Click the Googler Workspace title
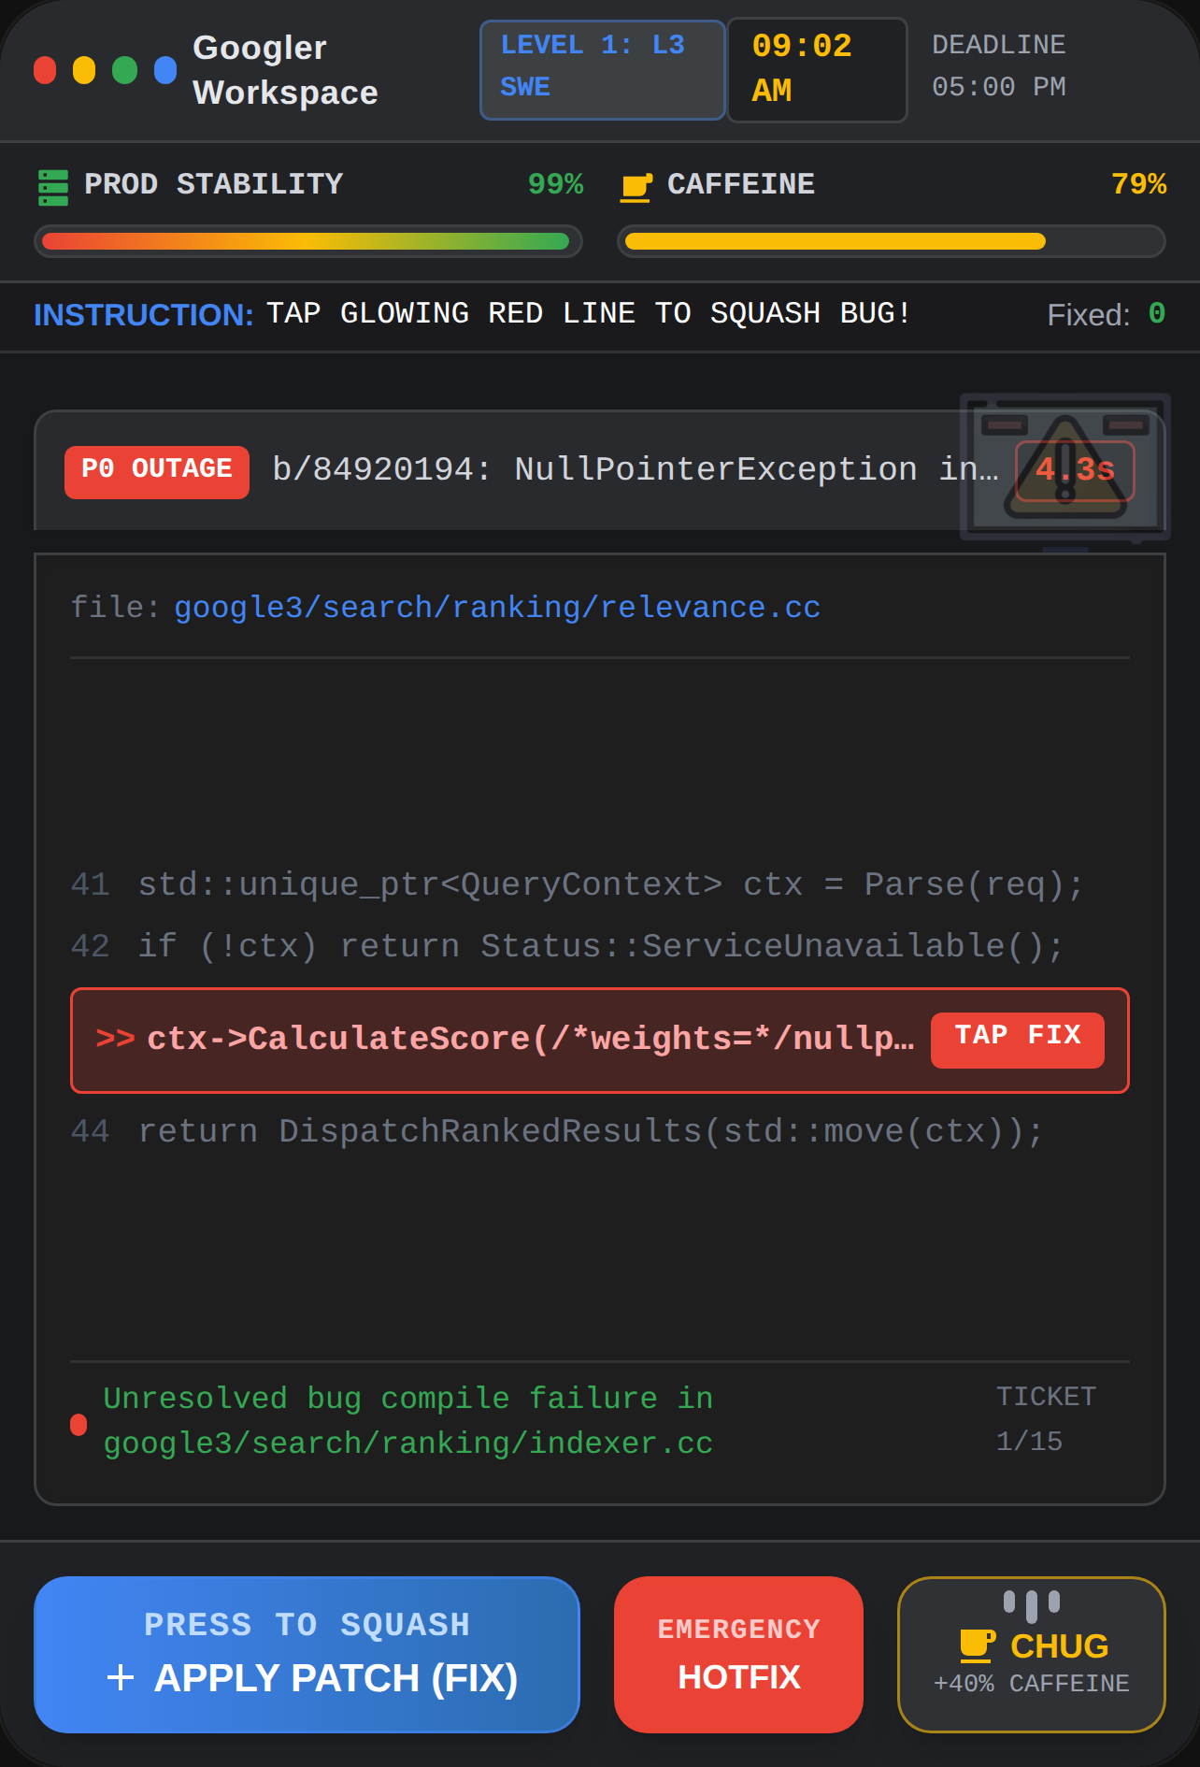This screenshot has width=1200, height=1767. coord(285,70)
